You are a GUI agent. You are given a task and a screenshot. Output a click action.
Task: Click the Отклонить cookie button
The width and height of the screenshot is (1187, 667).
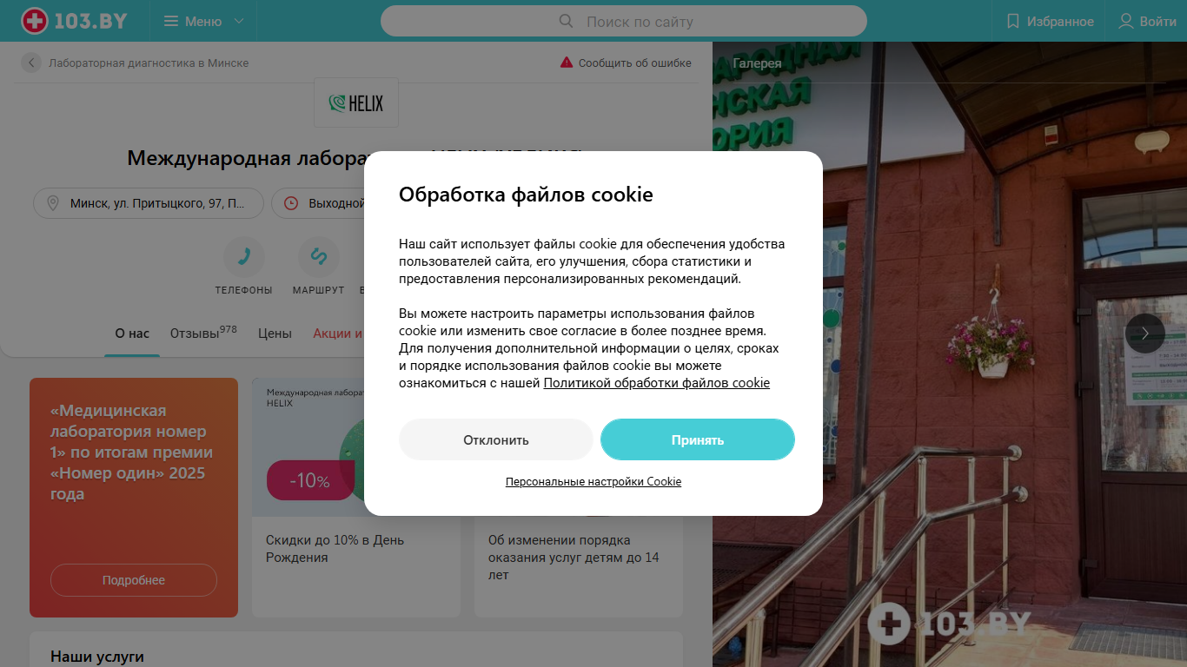click(496, 439)
